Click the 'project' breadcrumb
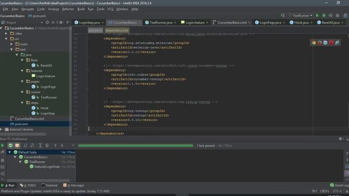 pos(95,30)
